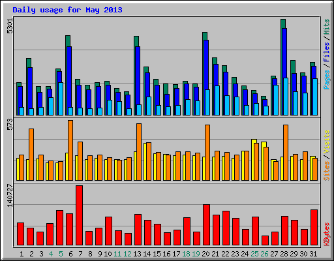Select the orange Visits bar for day 13
The height and width of the screenshot is (261, 334).
point(139,152)
